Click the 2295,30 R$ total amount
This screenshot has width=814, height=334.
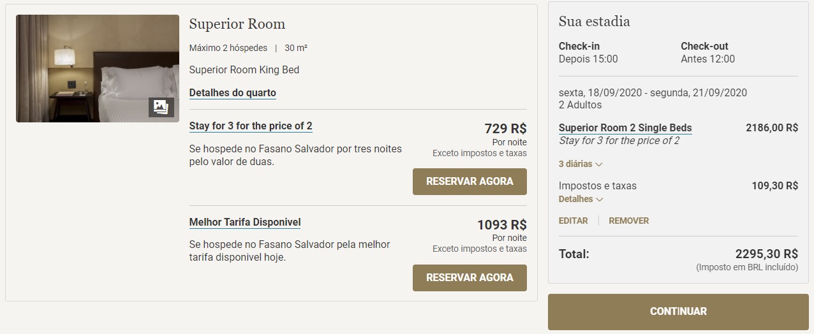point(766,253)
